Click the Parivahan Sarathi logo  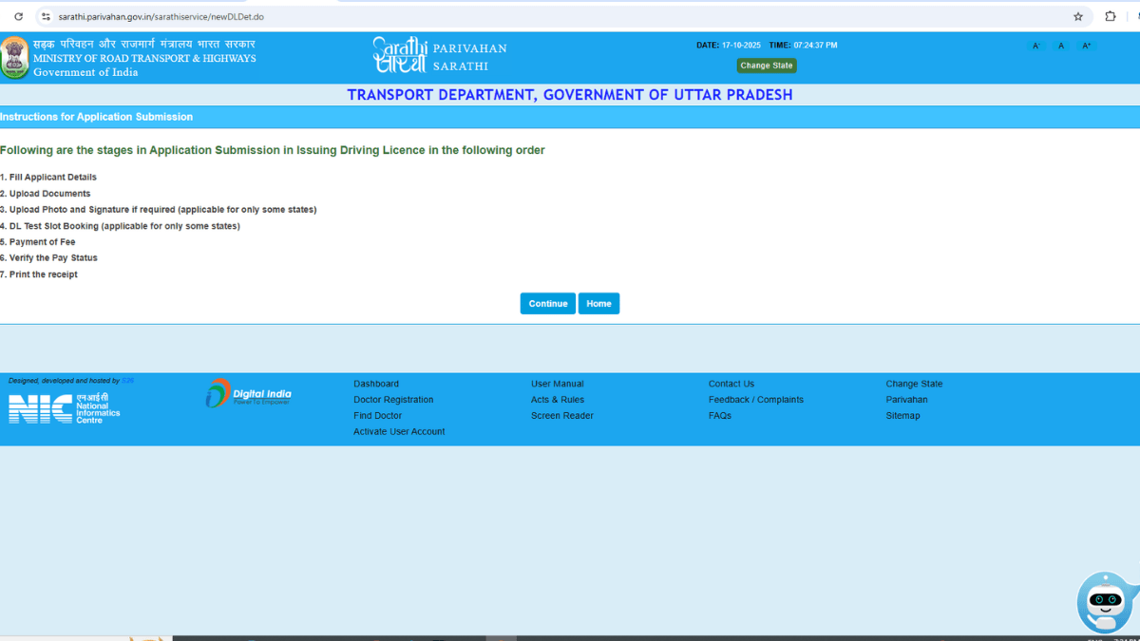pos(439,56)
